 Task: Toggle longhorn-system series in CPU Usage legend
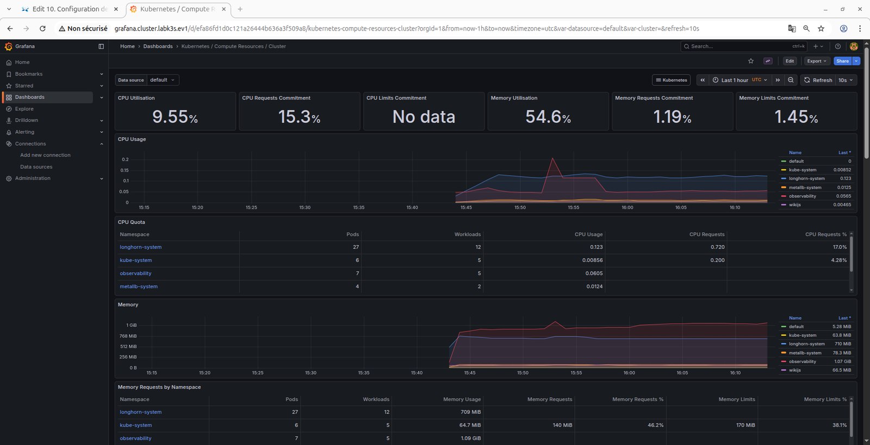click(x=807, y=178)
